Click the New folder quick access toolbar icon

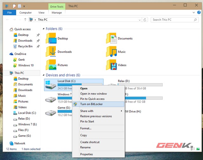tap(20, 6)
